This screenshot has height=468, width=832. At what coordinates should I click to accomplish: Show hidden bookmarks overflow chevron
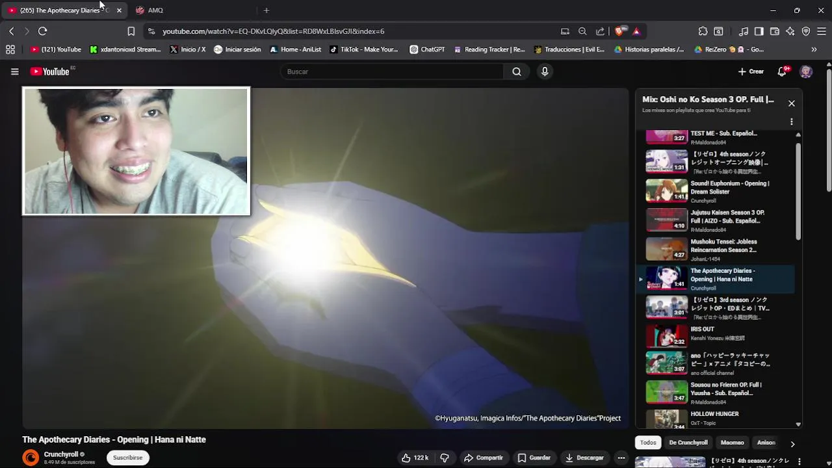814,49
